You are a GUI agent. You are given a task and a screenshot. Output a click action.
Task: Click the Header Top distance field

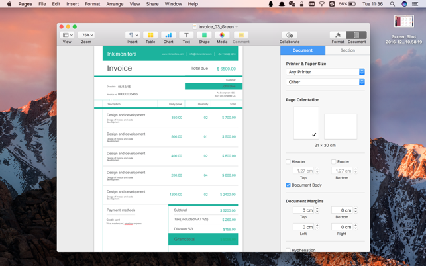click(x=303, y=171)
